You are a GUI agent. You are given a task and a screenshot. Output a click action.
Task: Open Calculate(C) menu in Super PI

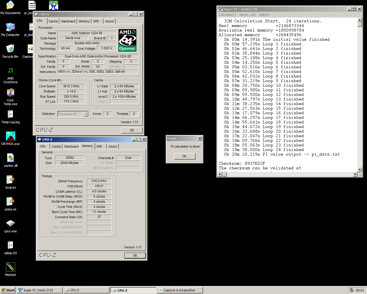tap(228, 15)
